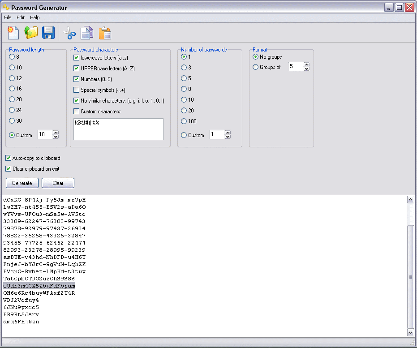Select password length 24
417x348 pixels.
pyautogui.click(x=12, y=110)
